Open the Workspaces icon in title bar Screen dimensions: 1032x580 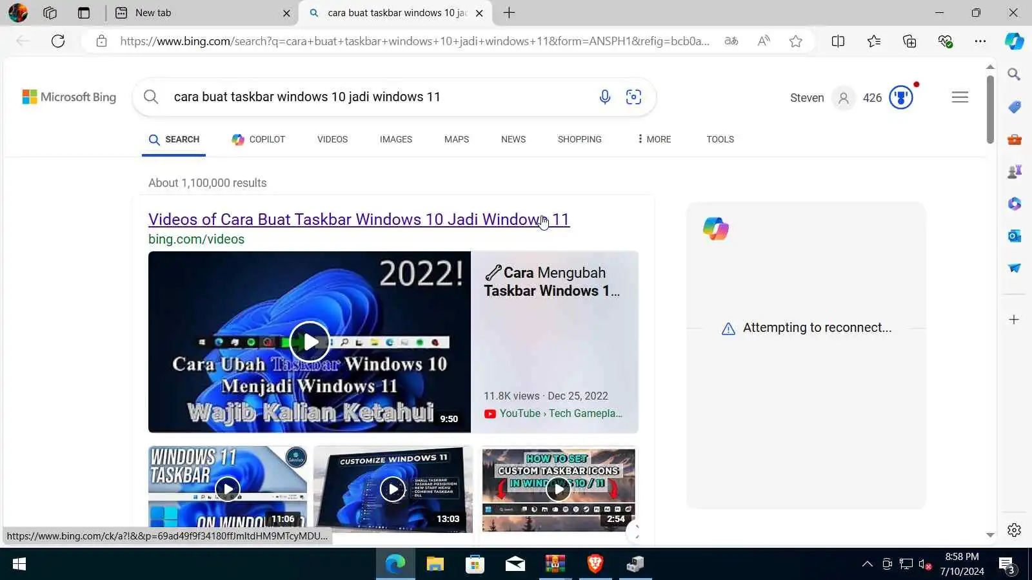point(50,13)
